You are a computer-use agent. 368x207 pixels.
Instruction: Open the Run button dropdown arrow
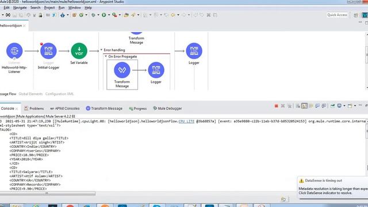109,15
